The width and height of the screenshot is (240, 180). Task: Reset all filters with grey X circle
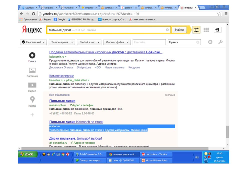[210, 42]
